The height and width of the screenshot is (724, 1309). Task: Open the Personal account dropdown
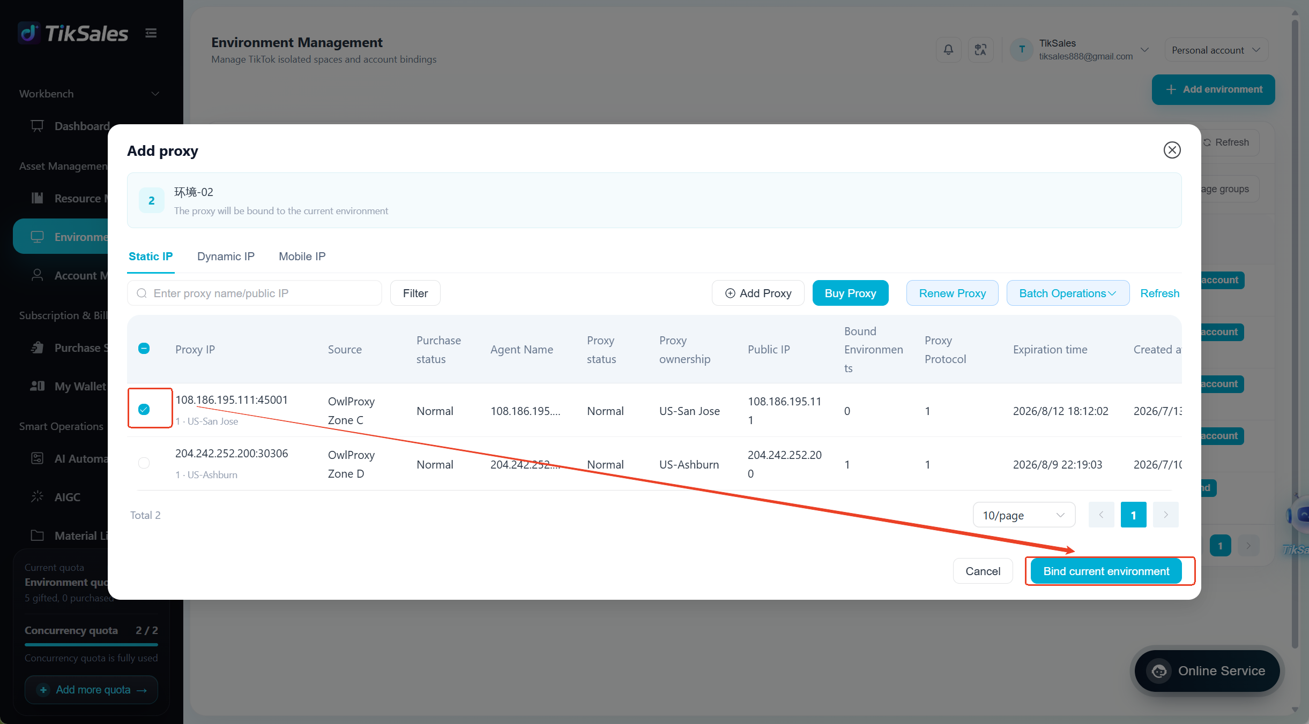click(1216, 50)
